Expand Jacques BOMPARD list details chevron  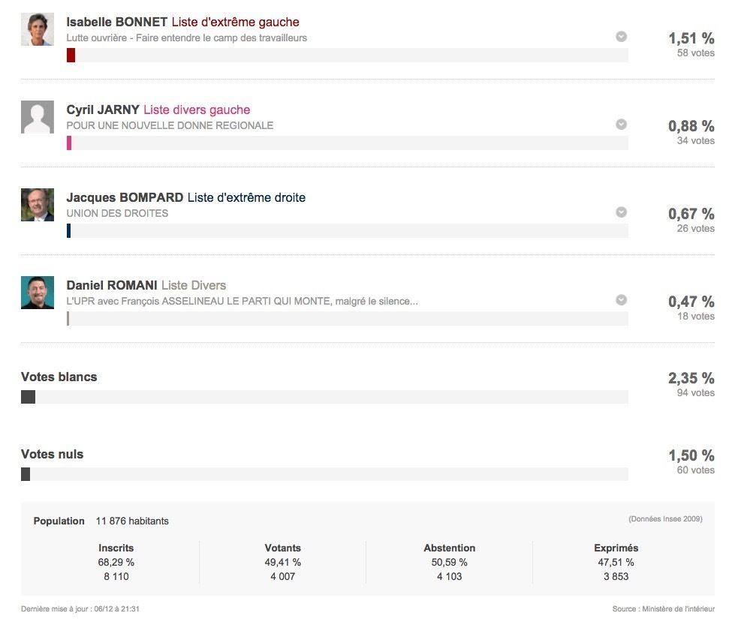click(621, 212)
